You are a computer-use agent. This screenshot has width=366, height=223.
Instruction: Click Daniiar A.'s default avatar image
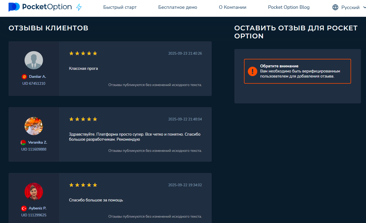(x=34, y=60)
